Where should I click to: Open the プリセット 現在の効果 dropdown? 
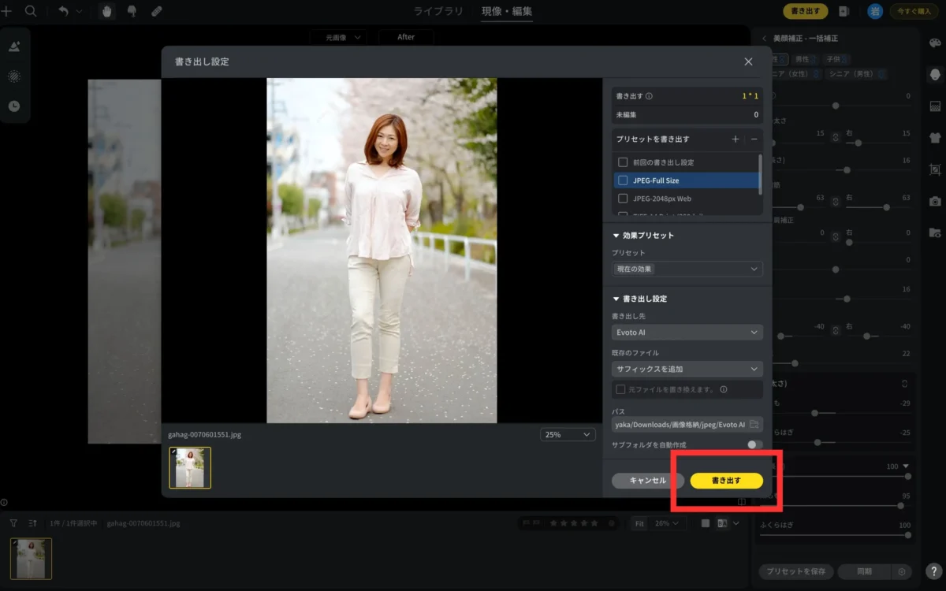[x=687, y=269]
